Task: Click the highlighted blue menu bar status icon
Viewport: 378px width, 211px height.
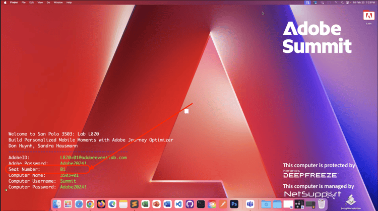Action: click(307, 3)
